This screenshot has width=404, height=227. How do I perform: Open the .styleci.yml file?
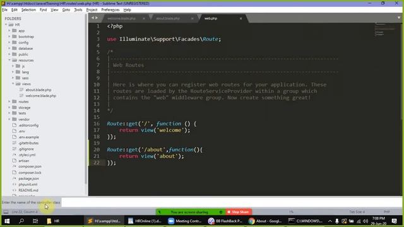(27, 155)
